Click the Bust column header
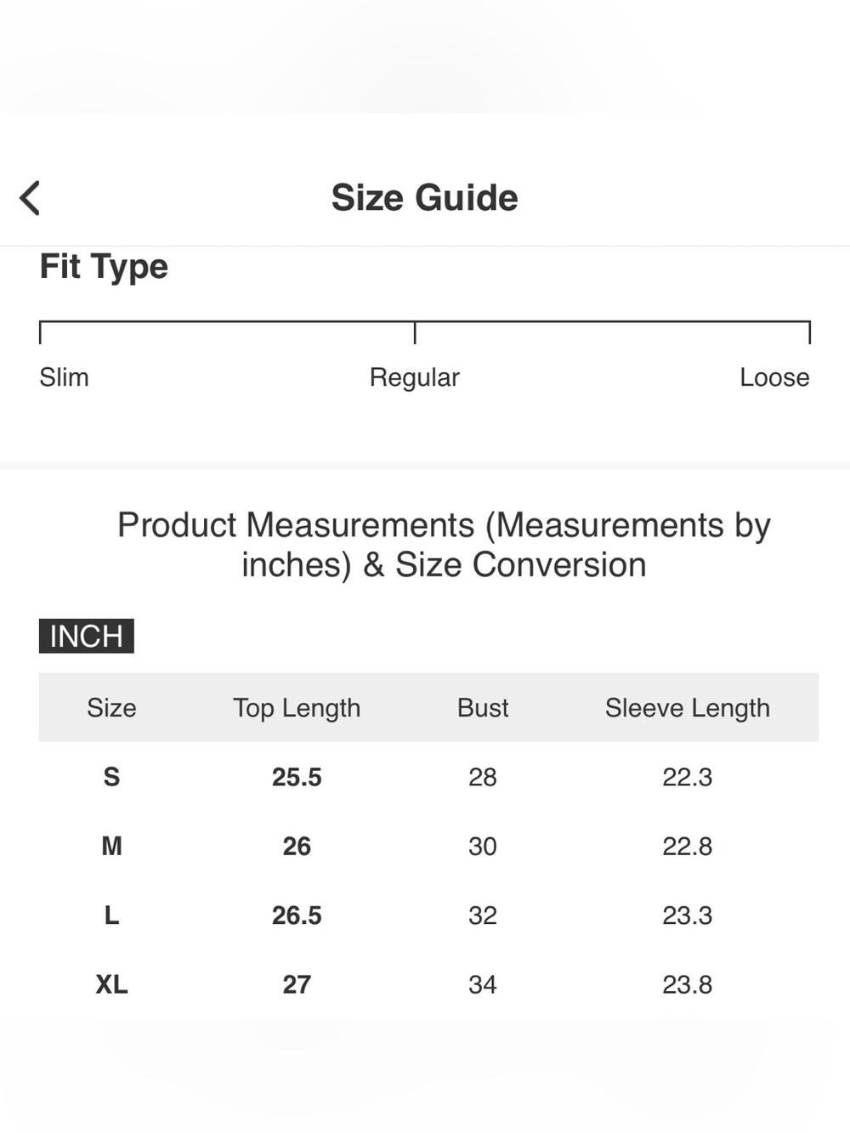The image size is (850, 1133). [483, 707]
